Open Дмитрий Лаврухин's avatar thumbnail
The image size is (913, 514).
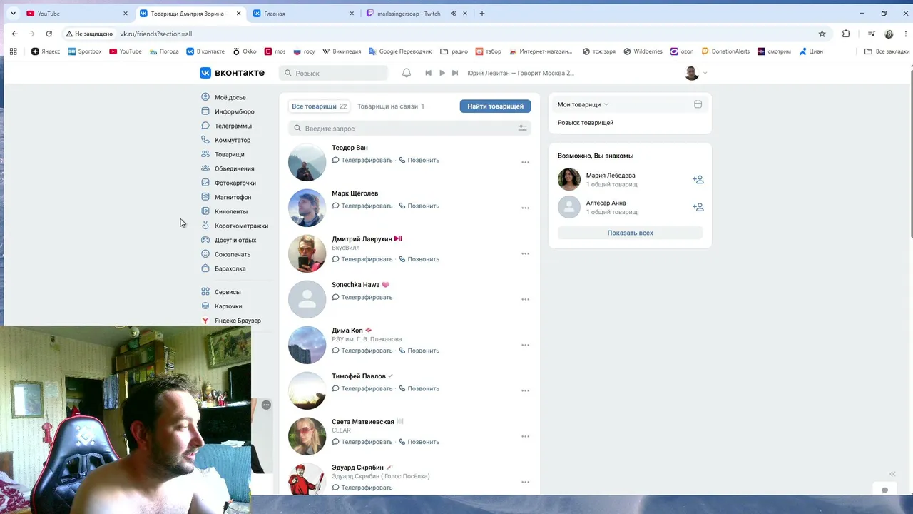pyautogui.click(x=307, y=253)
